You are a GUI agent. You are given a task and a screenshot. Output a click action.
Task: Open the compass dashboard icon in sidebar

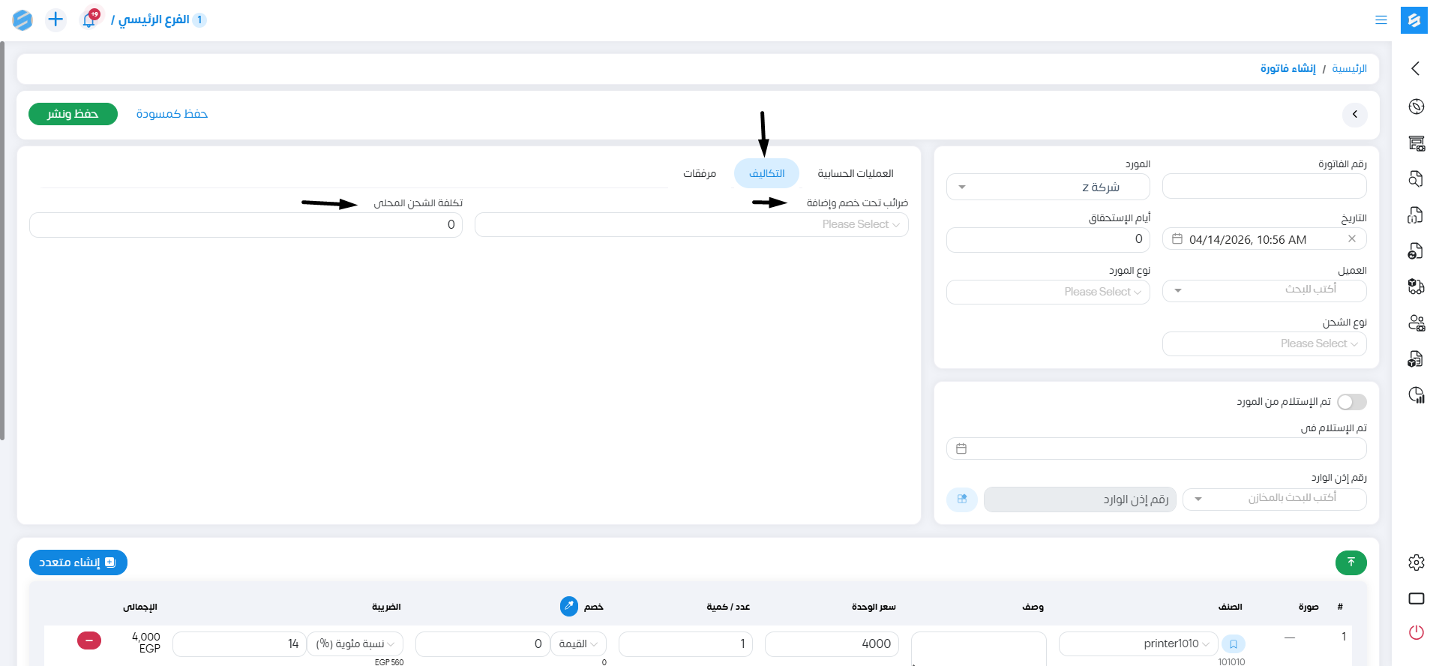click(x=1416, y=106)
